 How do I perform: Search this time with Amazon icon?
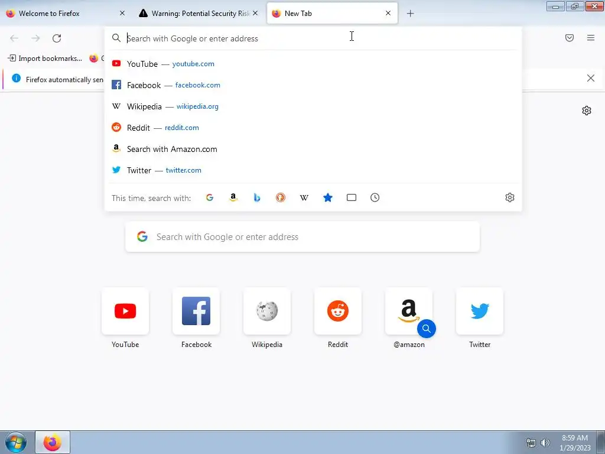[x=233, y=197]
